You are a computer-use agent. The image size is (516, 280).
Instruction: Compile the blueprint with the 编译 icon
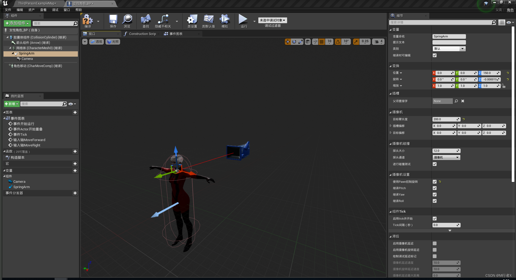pyautogui.click(x=88, y=21)
